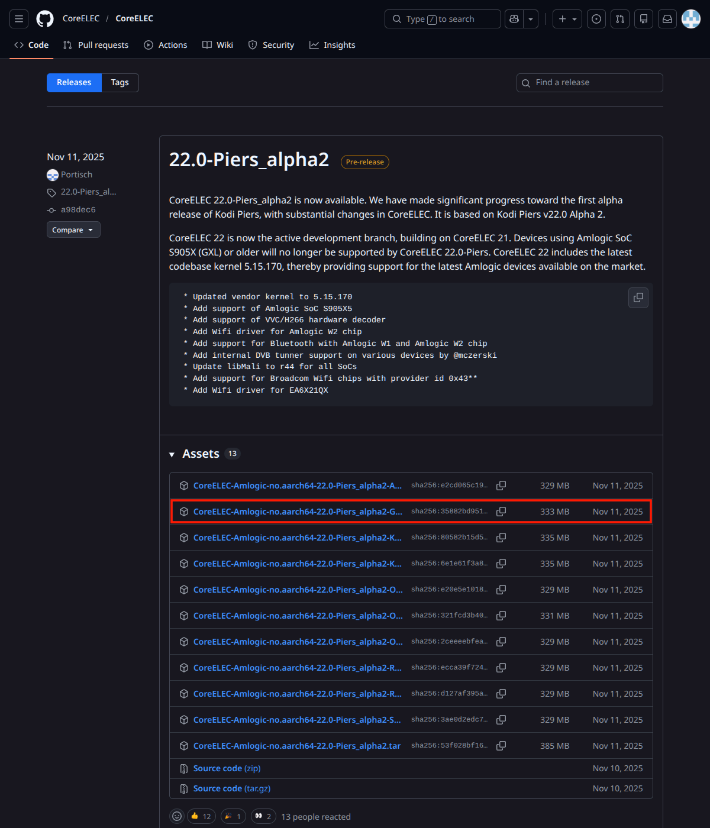Open the issues icon in header
The height and width of the screenshot is (828, 710).
coord(596,19)
